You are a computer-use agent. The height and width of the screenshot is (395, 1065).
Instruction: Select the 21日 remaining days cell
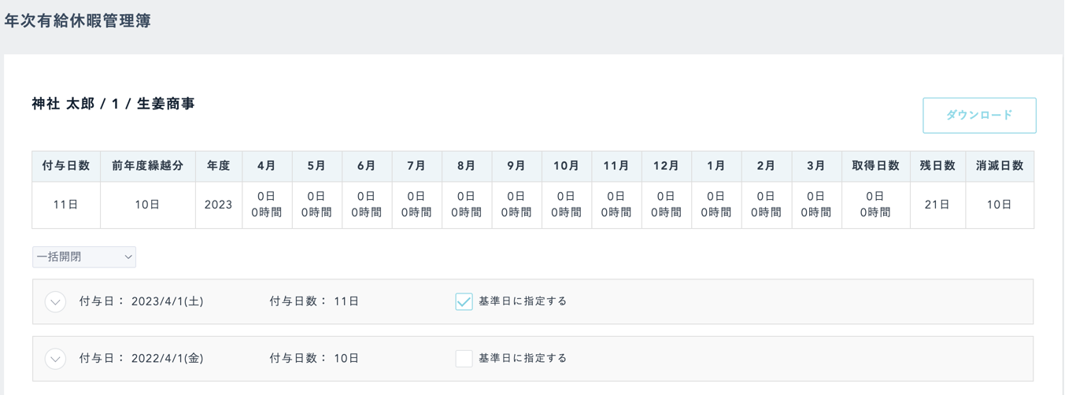pyautogui.click(x=937, y=205)
